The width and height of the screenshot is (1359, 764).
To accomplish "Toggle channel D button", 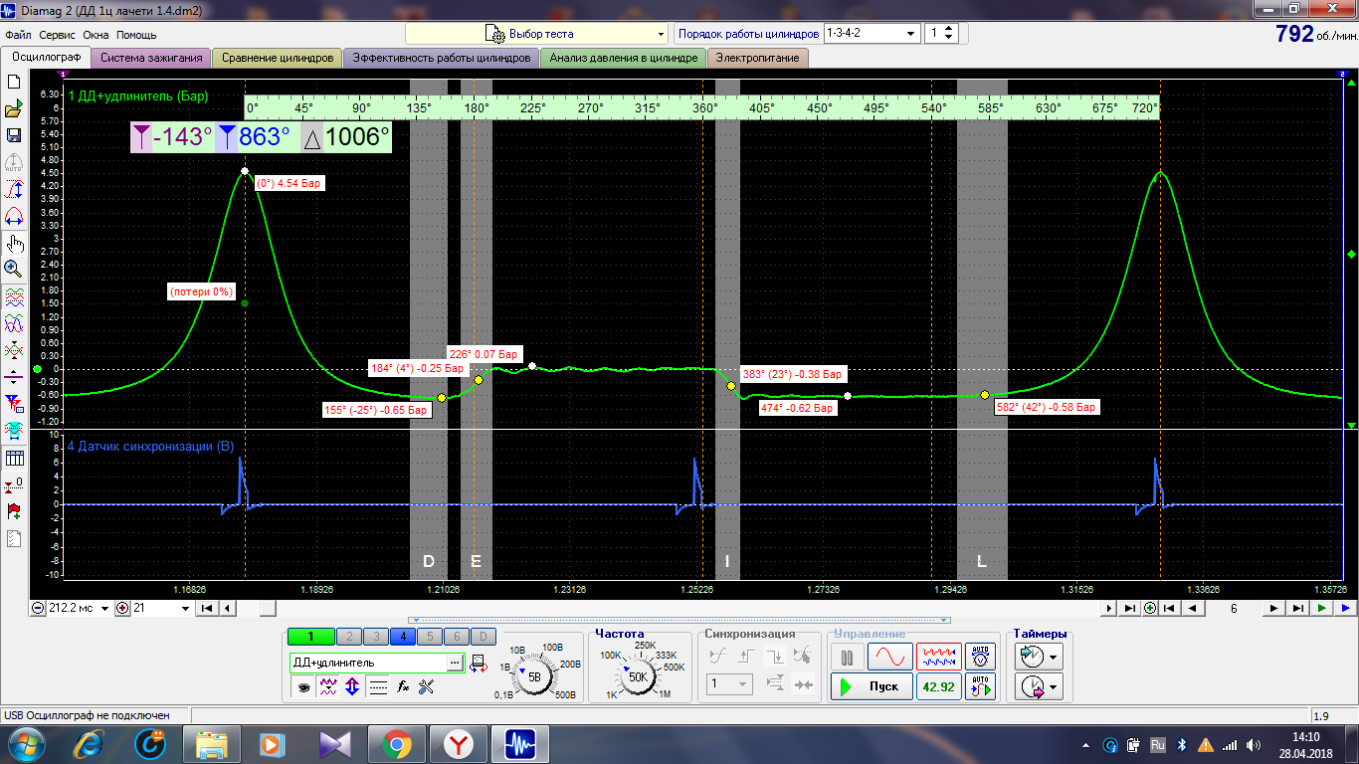I will [483, 637].
